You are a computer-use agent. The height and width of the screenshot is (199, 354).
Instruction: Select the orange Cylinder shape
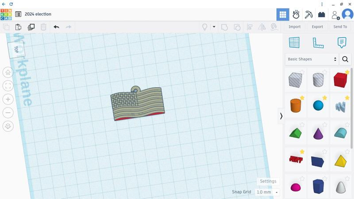(x=295, y=106)
